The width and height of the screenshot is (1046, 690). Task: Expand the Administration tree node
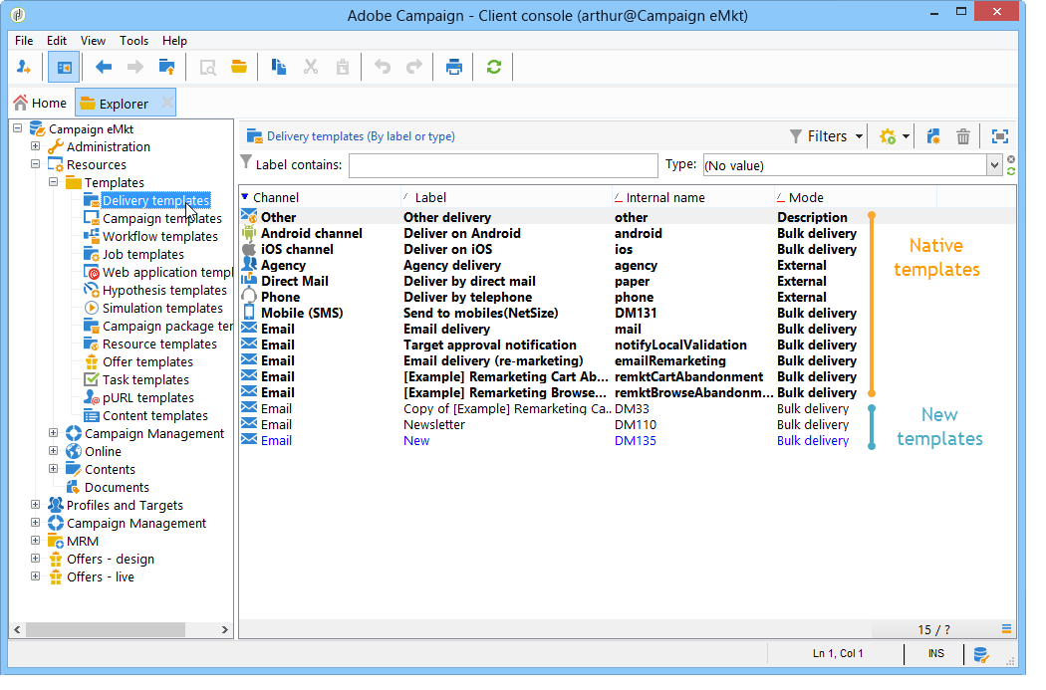(36, 147)
